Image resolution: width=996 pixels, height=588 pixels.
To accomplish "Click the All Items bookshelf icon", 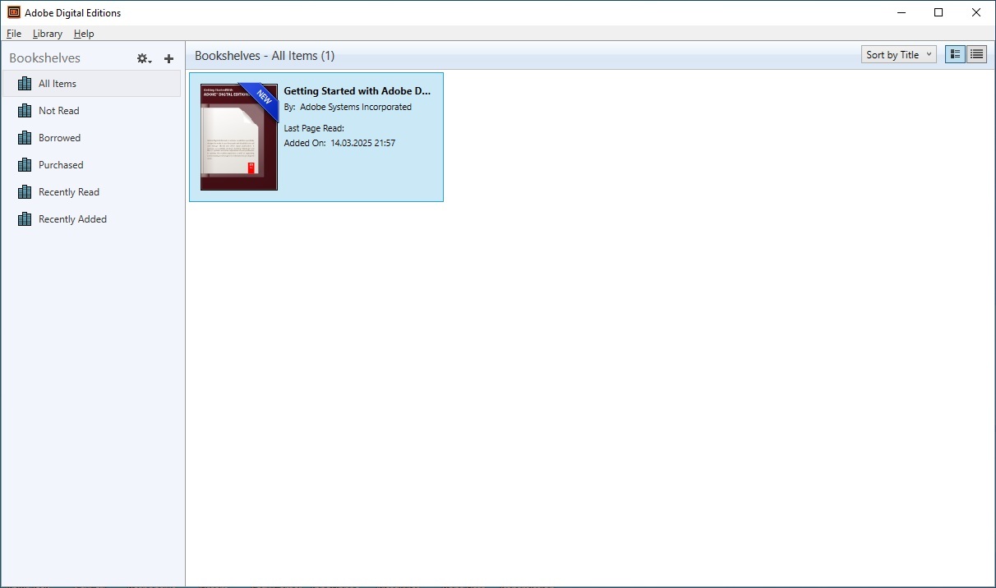I will point(25,84).
